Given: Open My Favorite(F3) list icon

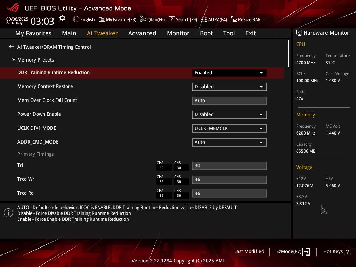Looking at the screenshot, I should [102, 19].
